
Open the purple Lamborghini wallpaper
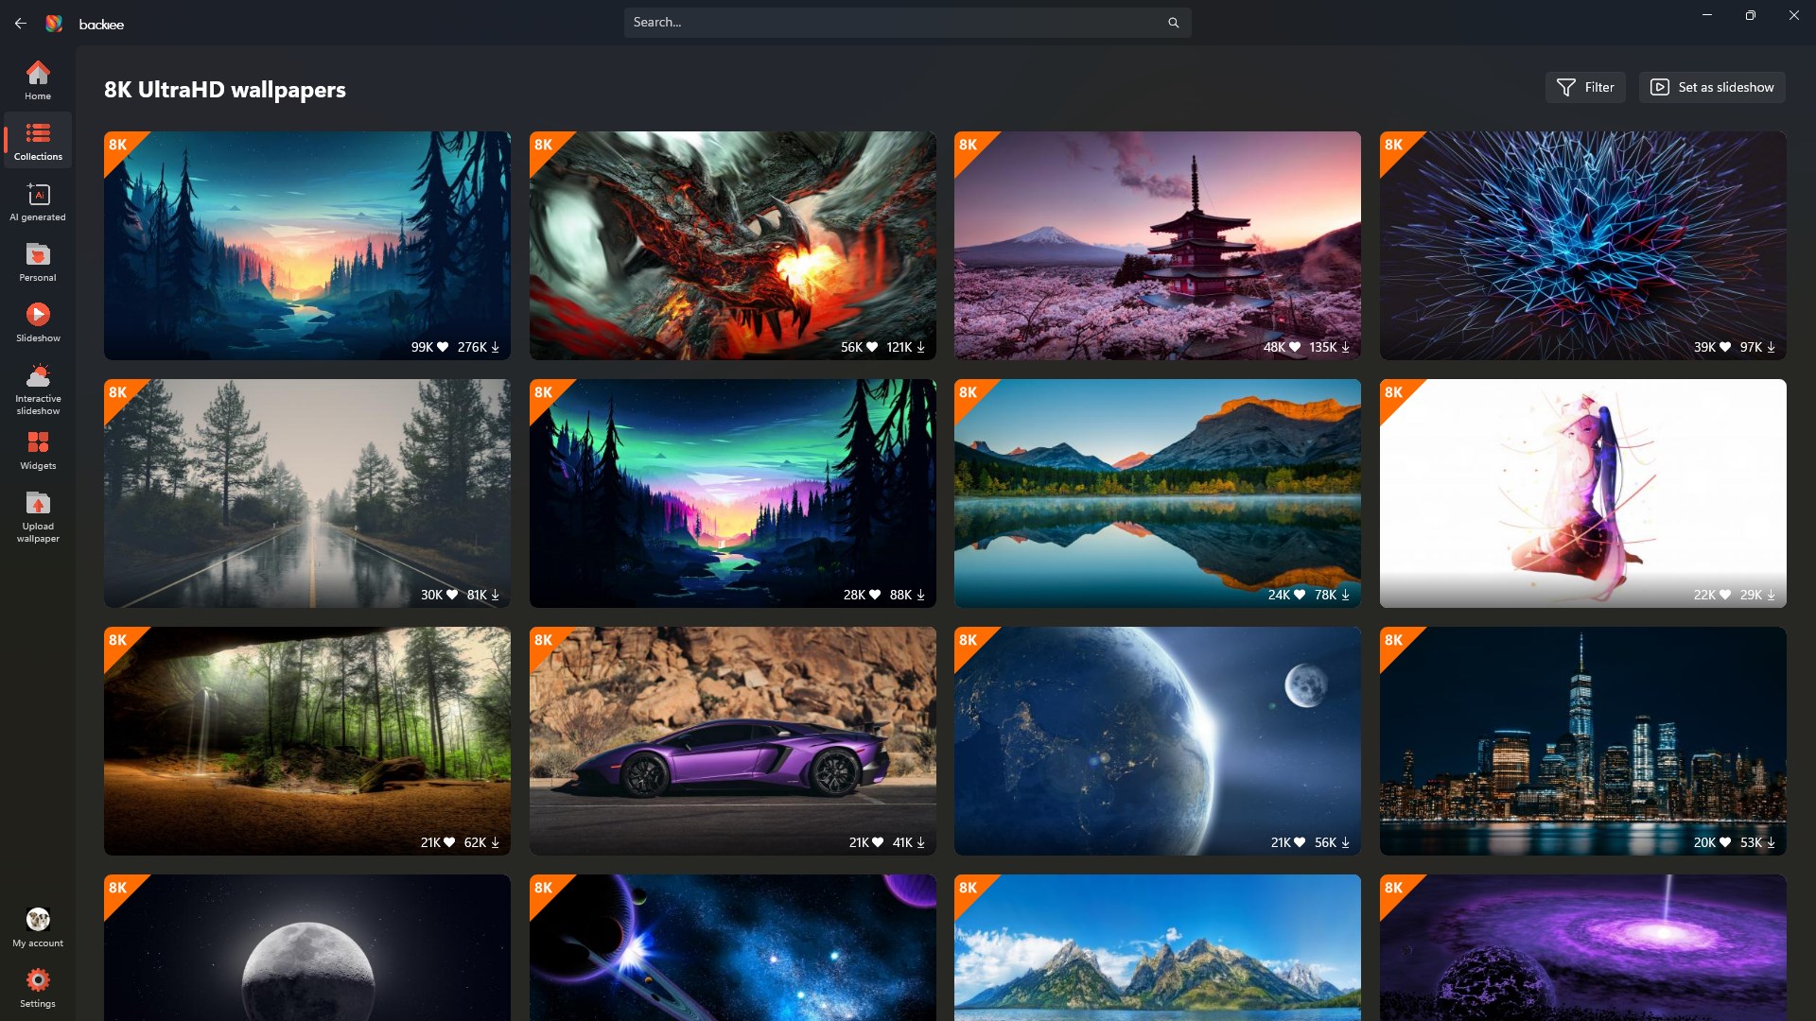tap(731, 740)
